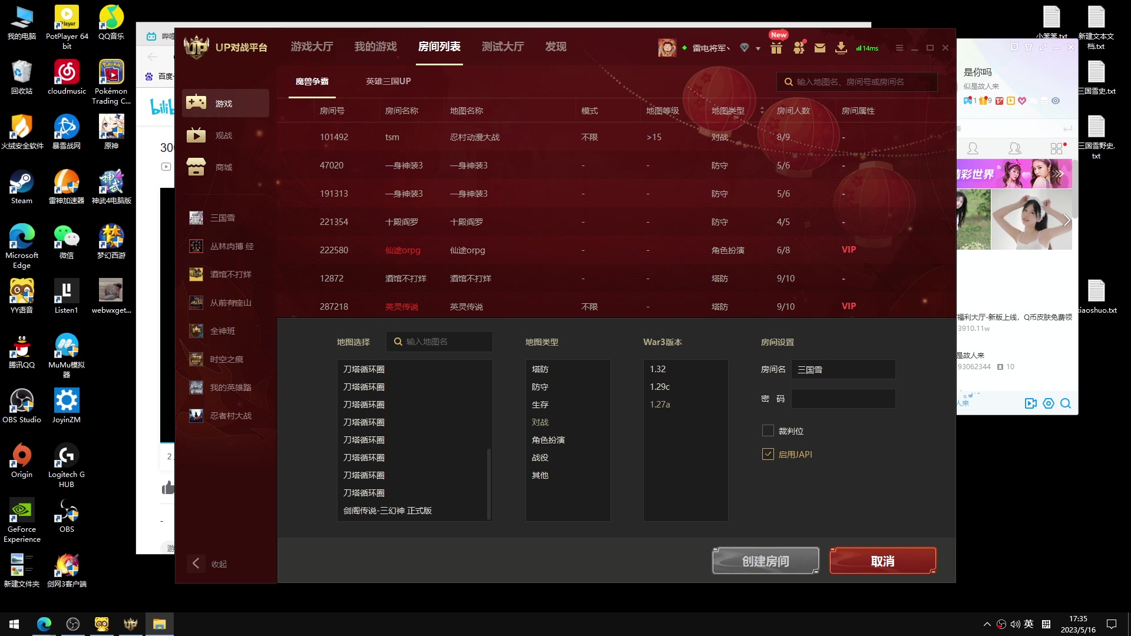Open the hamburger menu icon in title bar
This screenshot has height=636, width=1131.
click(899, 48)
